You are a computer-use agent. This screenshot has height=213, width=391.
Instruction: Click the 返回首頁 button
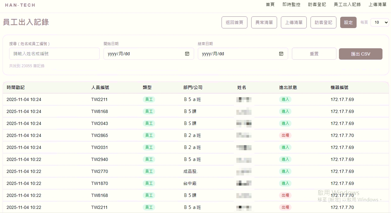click(x=234, y=22)
